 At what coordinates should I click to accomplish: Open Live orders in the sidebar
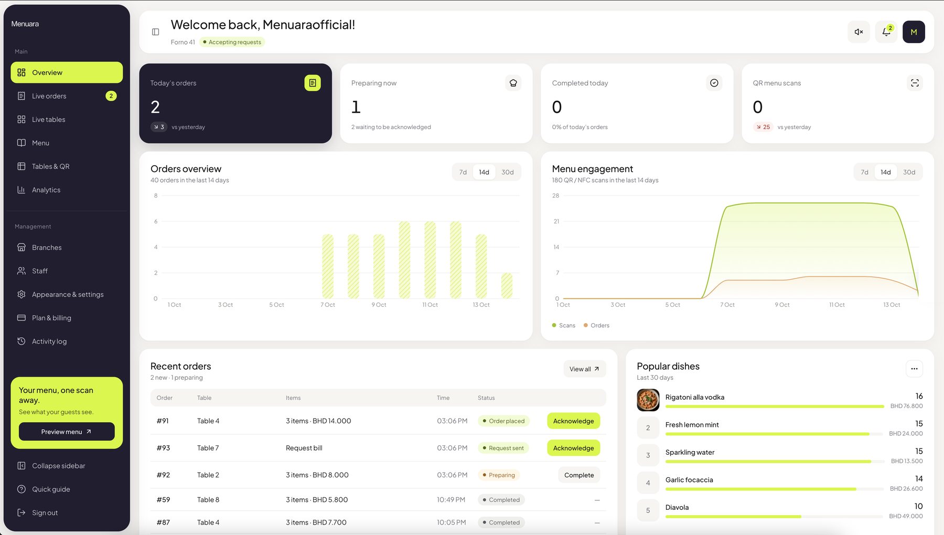pyautogui.click(x=67, y=96)
